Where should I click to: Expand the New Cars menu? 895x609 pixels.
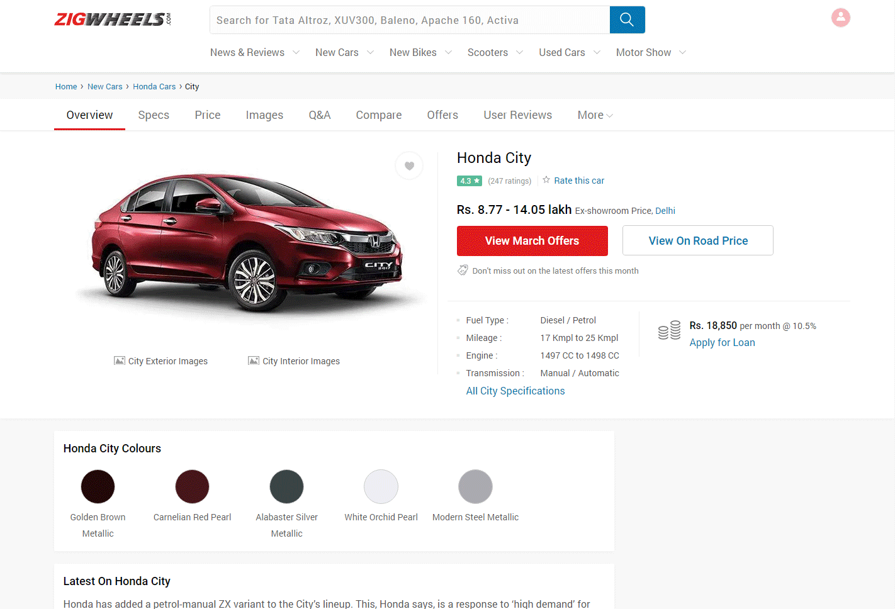(345, 53)
